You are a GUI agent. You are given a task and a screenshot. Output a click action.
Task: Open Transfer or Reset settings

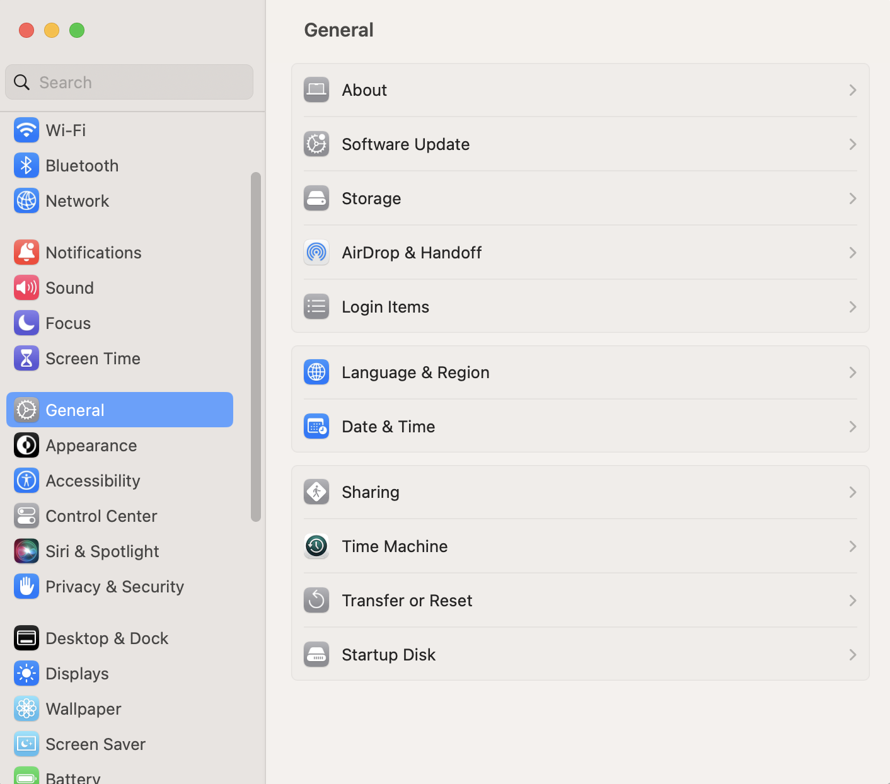407,600
